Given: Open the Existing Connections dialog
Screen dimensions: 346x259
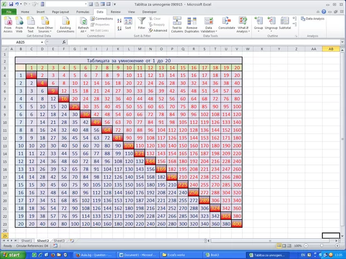Looking at the screenshot, I should (x=65, y=25).
